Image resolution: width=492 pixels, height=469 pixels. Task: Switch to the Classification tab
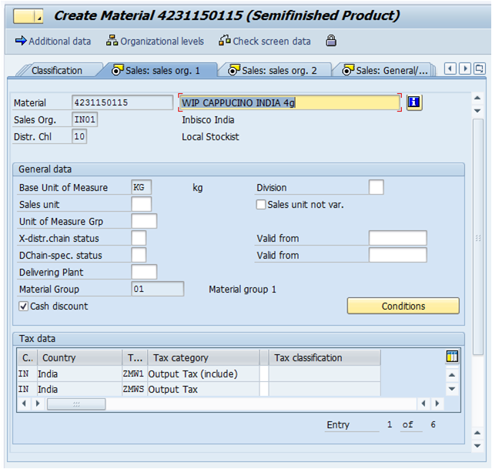tap(57, 70)
